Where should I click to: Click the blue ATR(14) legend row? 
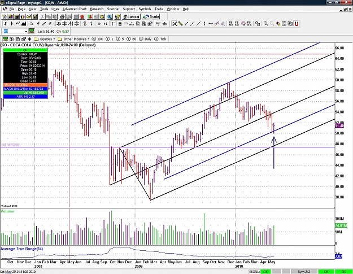tap(25, 97)
